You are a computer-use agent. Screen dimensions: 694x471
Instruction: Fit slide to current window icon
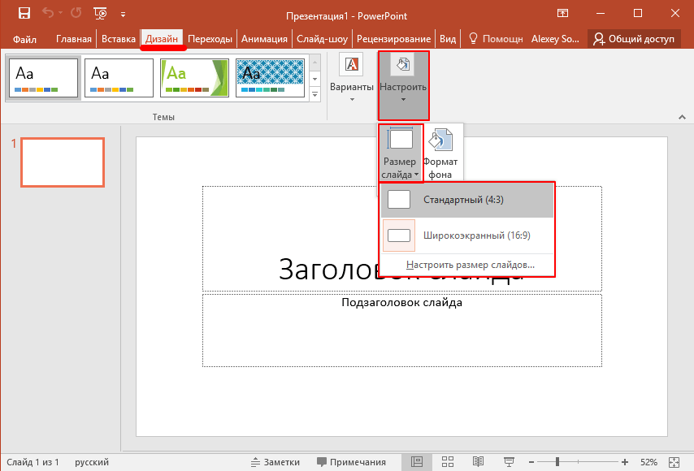point(674,462)
